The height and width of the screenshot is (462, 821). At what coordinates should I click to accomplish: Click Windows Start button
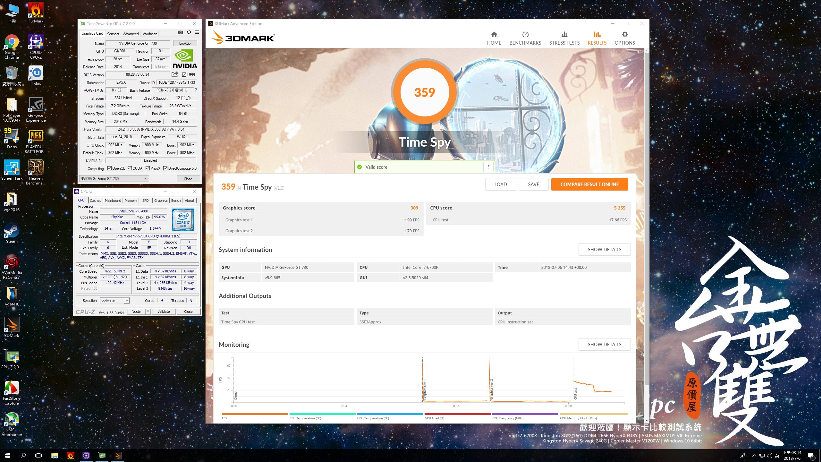coord(8,455)
